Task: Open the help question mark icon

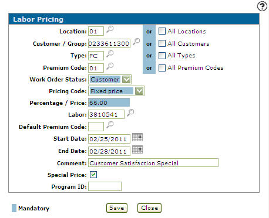Action: [262, 6]
